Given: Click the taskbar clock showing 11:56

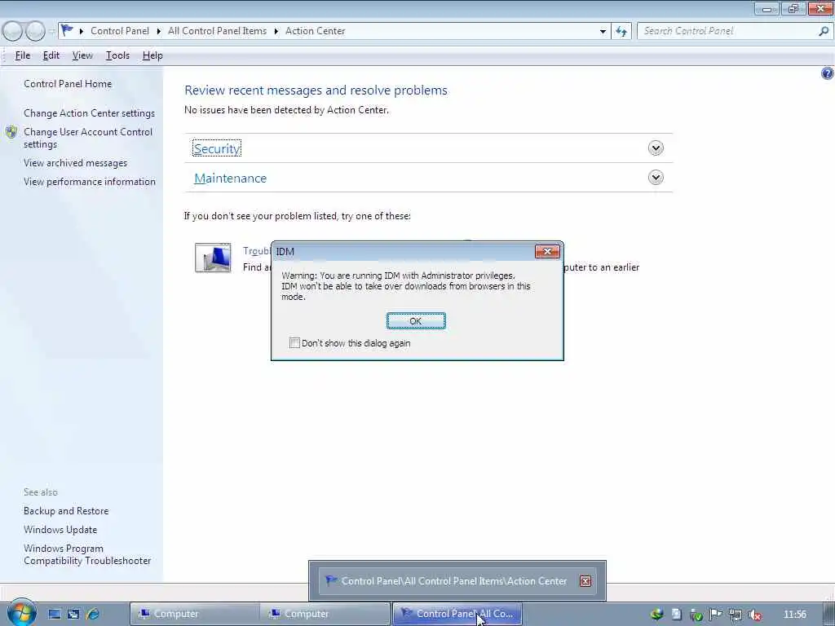Looking at the screenshot, I should [795, 615].
